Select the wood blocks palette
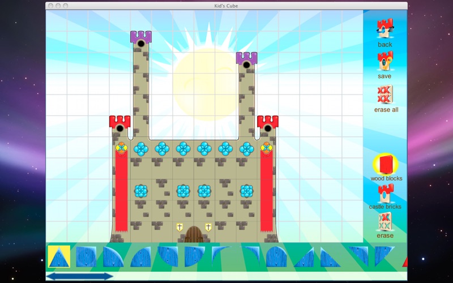The height and width of the screenshot is (283, 453). click(386, 164)
